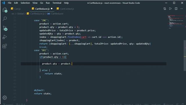
Task: Open the Manage gear settings icon
Action: (5, 98)
